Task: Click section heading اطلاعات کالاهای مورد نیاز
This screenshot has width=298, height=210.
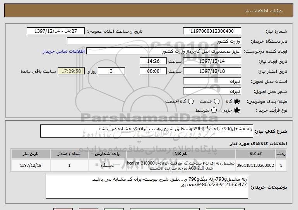Action: 258,144
